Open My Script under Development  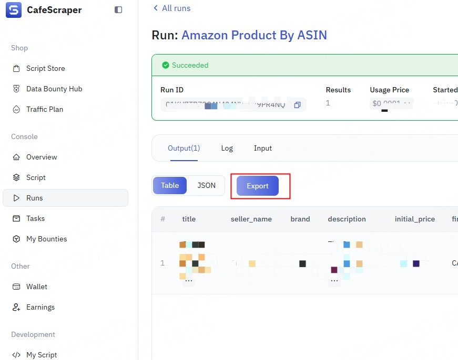coord(42,355)
